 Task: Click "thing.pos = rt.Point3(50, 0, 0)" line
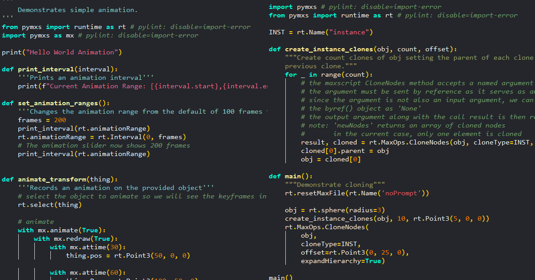[x=128, y=255]
